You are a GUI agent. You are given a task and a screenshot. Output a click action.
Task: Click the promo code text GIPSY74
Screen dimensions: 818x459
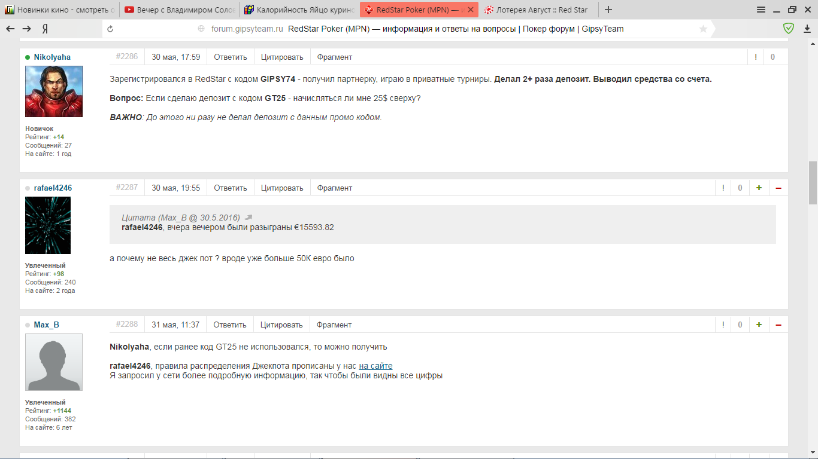coord(278,79)
